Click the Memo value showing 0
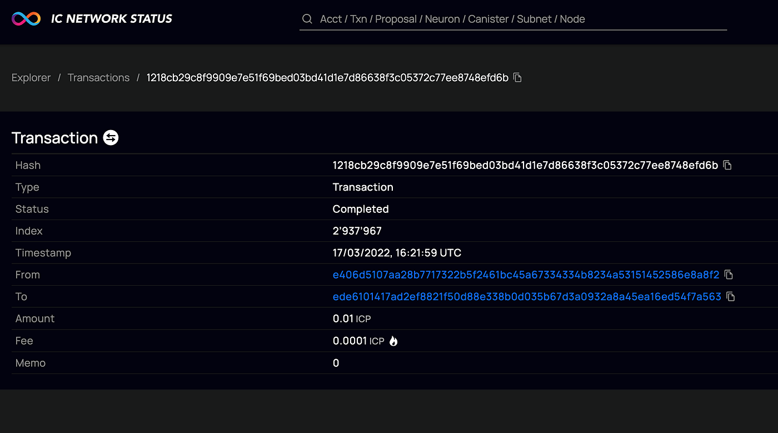Screen dimensions: 778x433 pos(335,362)
